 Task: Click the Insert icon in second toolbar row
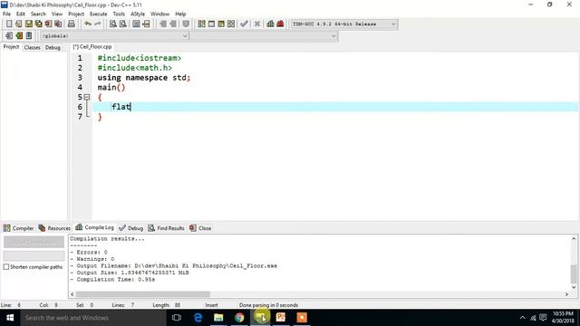click(x=9, y=36)
